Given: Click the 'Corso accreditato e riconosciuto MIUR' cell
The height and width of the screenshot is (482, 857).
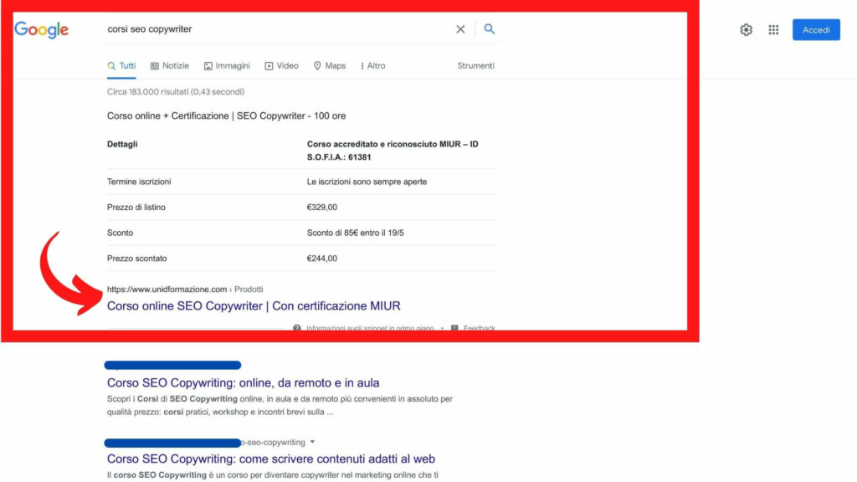Looking at the screenshot, I should coord(393,151).
